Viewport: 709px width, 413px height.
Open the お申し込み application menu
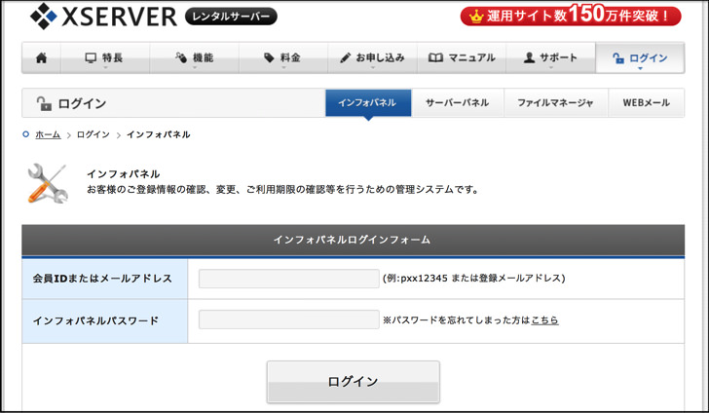point(373,57)
